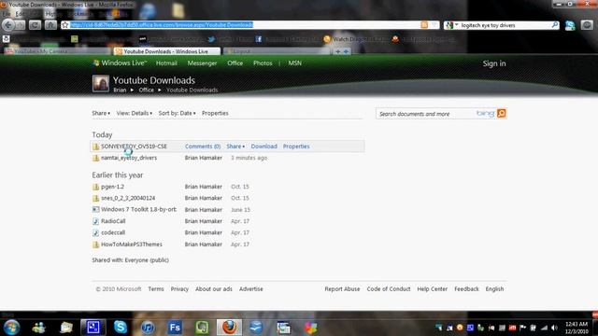Open the Sort by: Date dropdown

(177, 113)
